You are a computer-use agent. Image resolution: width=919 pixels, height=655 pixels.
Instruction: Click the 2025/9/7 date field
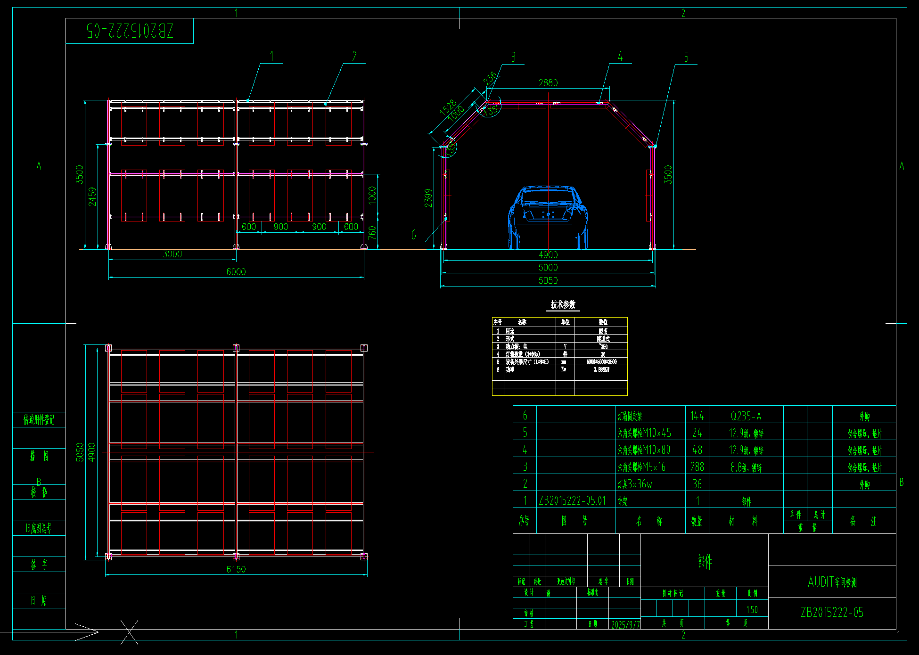(625, 625)
